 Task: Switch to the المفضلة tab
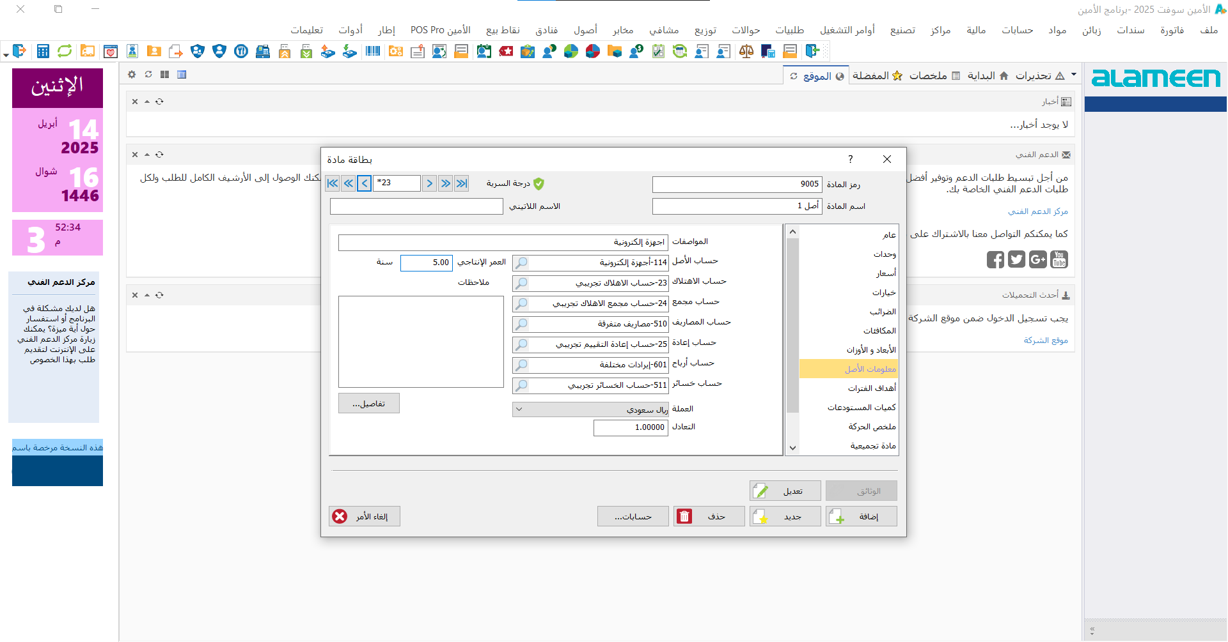[877, 75]
